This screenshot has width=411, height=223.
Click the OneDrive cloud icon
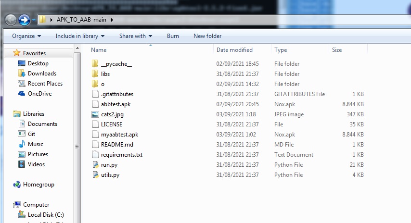coord(22,93)
